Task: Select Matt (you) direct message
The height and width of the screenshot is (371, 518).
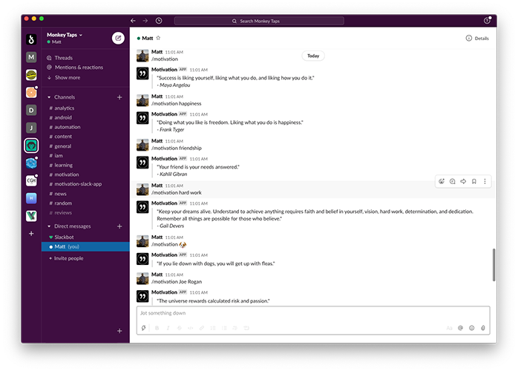Action: pos(85,247)
